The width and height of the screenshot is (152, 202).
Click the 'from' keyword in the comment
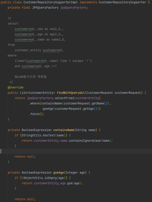(11, 45)
